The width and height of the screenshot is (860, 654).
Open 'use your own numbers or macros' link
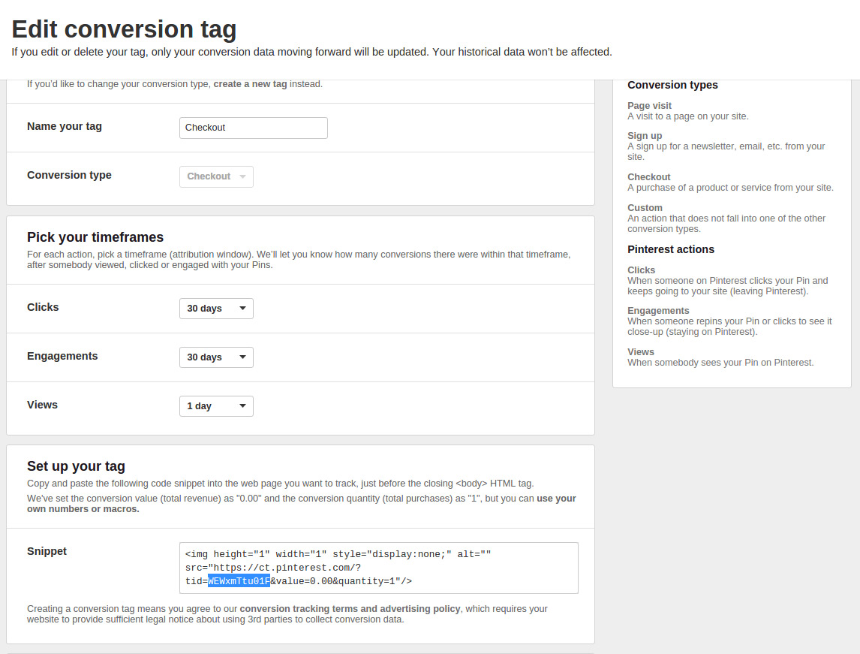tap(302, 504)
